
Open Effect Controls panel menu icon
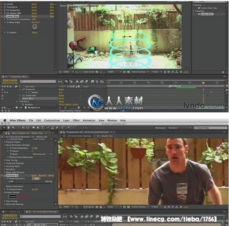pyautogui.click(x=53, y=133)
